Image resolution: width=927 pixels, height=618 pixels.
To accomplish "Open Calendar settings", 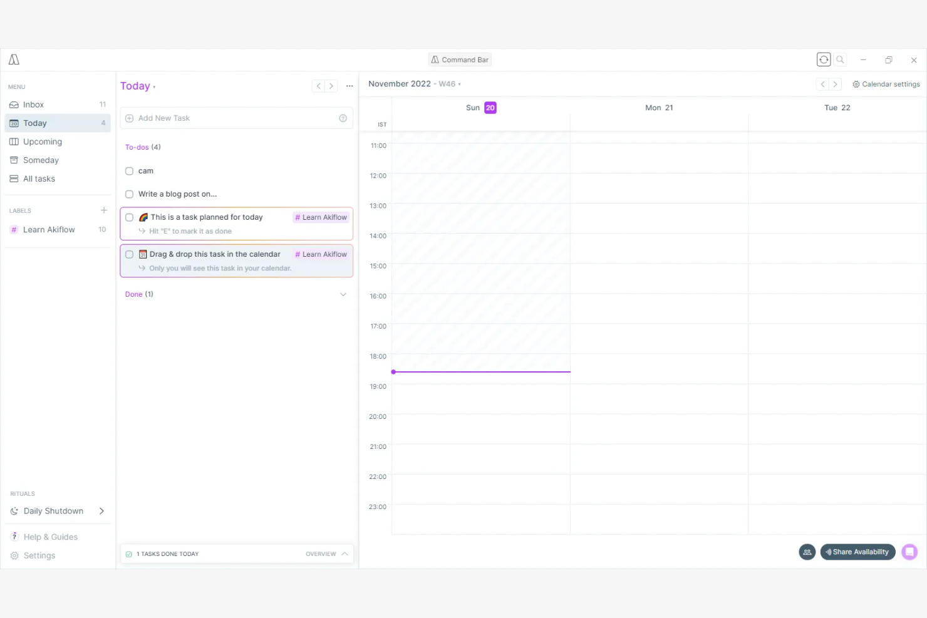I will click(886, 84).
